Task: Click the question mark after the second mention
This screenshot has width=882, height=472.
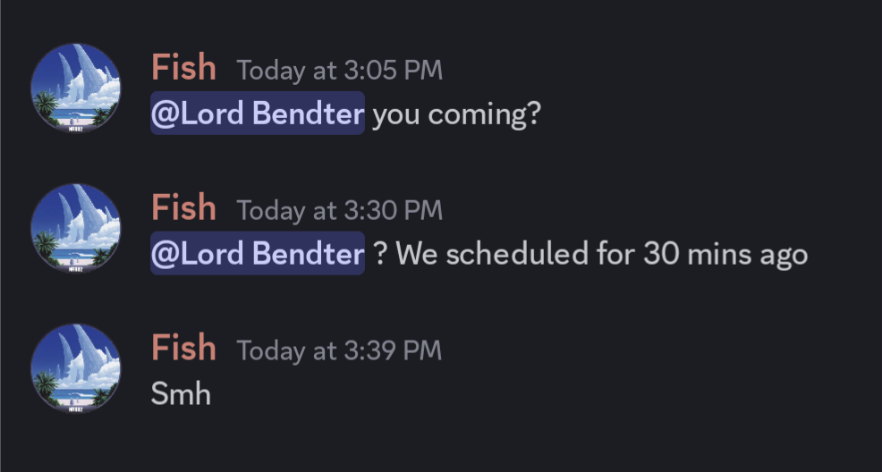Action: (381, 254)
